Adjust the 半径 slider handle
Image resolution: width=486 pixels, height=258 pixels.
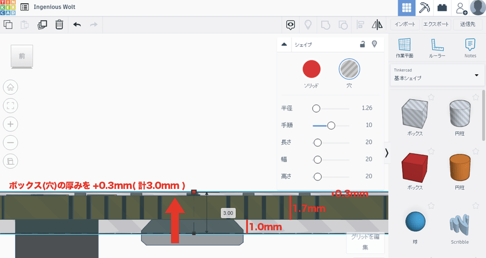point(316,108)
